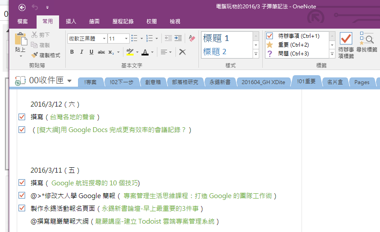Clear all formatting eraser icon
Screen dimensions: 380x232
192,38
